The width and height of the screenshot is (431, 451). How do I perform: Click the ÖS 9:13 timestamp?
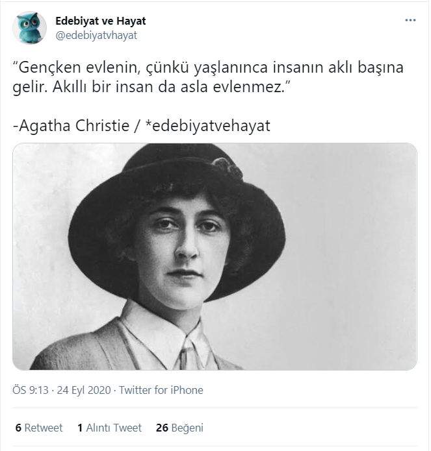[31, 390]
